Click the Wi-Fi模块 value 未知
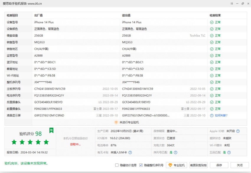Viewport: 251px width, 173px height. point(227,145)
